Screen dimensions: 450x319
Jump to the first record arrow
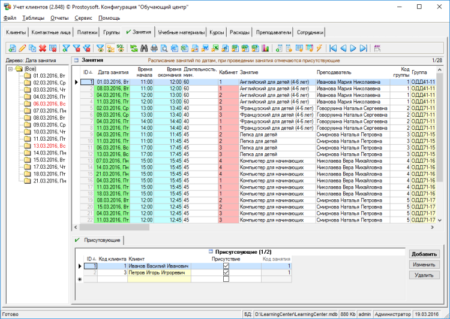(x=332, y=48)
